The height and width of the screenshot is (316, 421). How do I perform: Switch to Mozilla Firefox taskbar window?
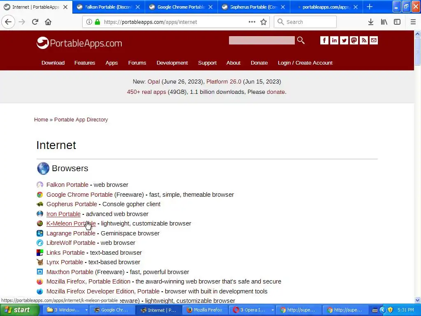[206, 310]
